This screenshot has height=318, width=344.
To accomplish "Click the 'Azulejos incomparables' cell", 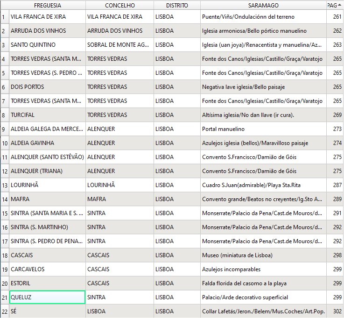I will 263,269.
